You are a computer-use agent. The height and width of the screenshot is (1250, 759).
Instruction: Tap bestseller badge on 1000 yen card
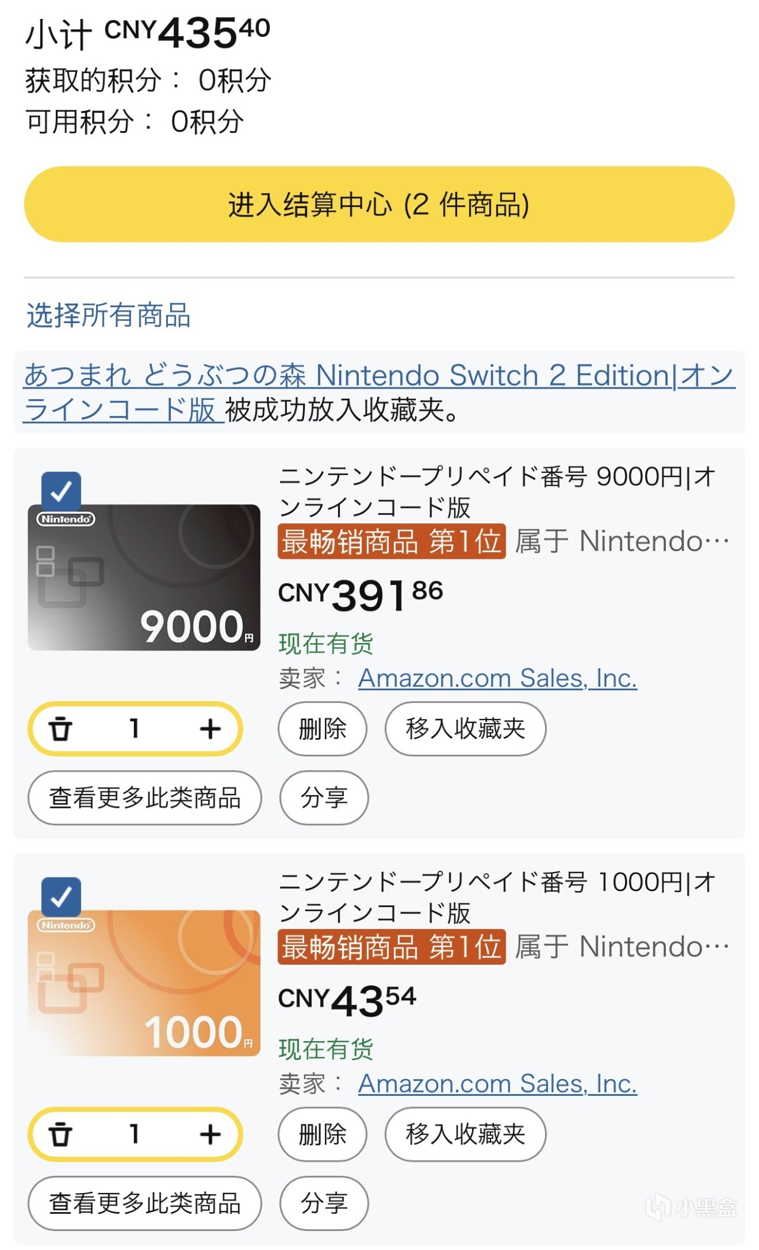391,947
